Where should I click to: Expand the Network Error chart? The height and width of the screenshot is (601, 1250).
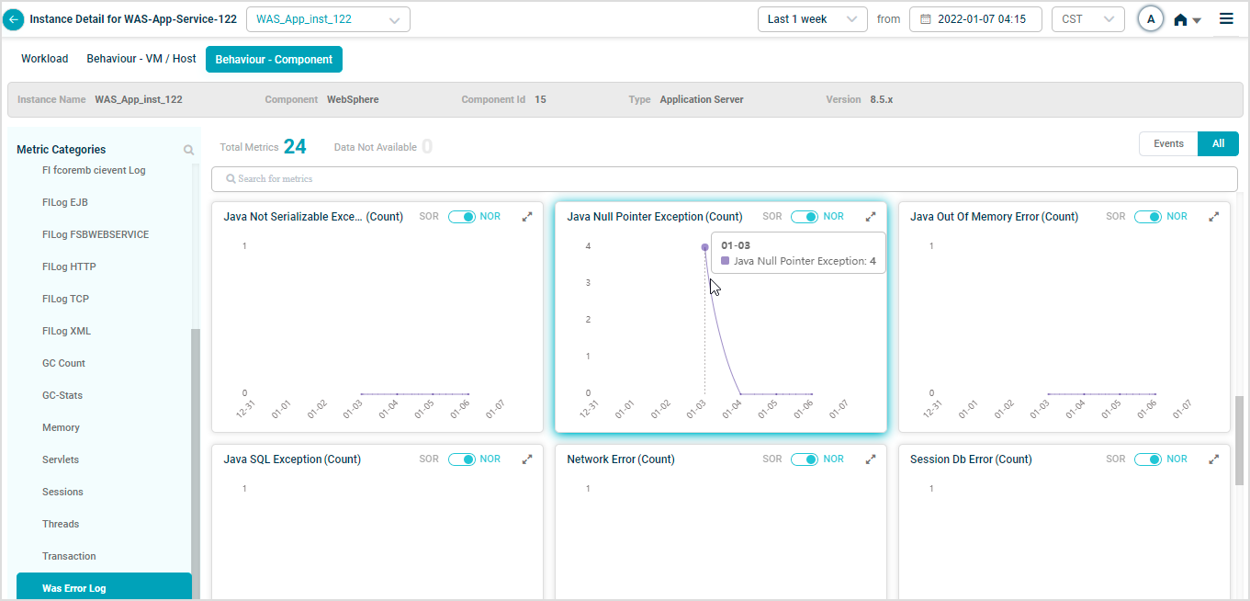click(871, 459)
